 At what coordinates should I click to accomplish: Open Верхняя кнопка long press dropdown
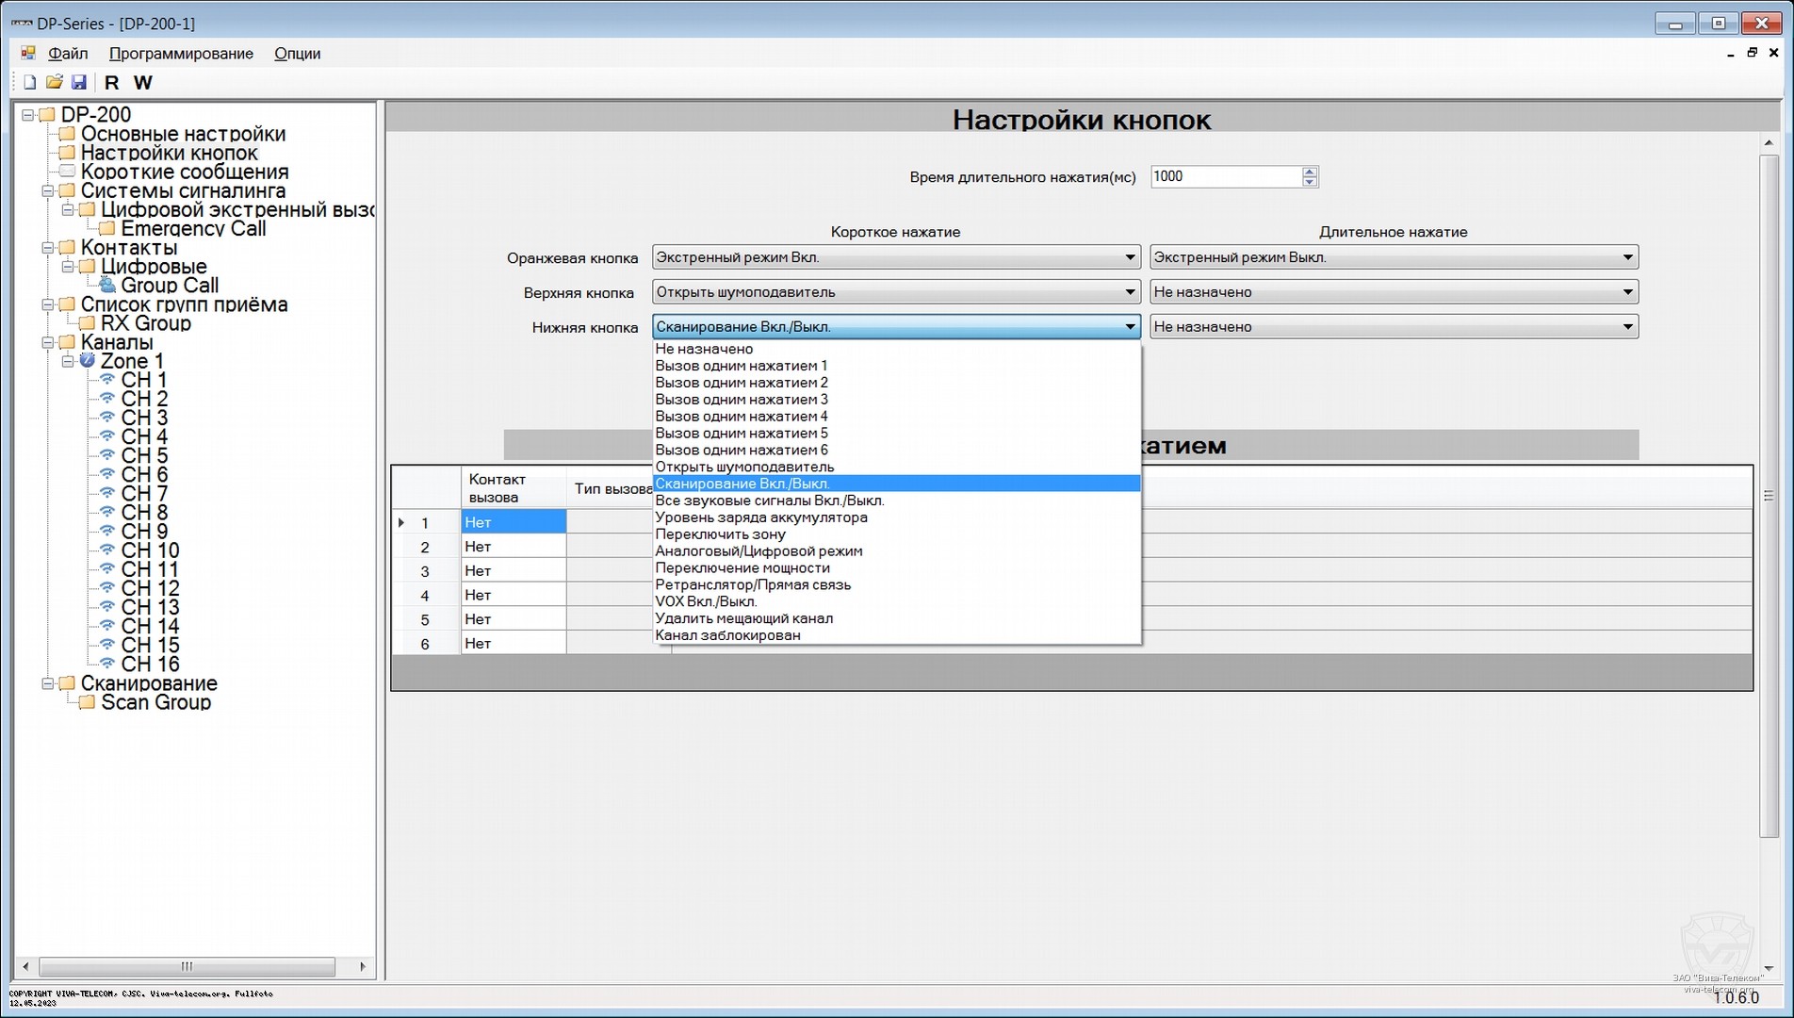pyautogui.click(x=1626, y=292)
